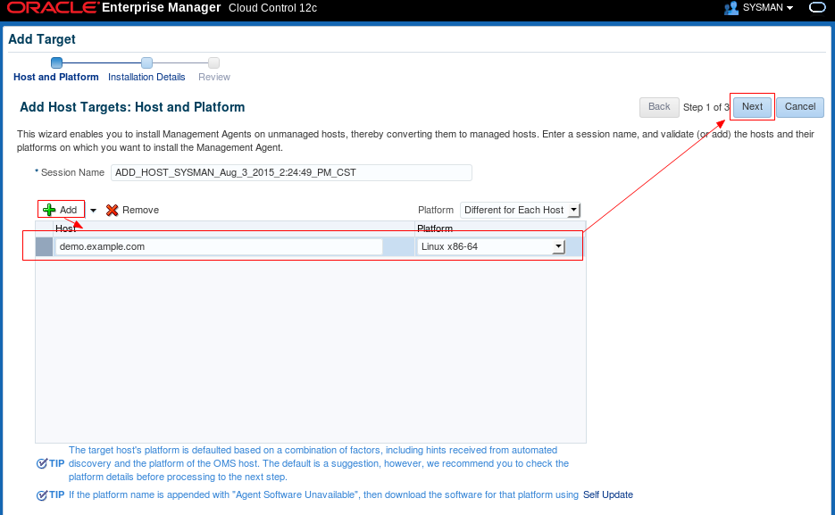Open the Self Update link
This screenshot has height=515, width=835.
click(x=608, y=494)
